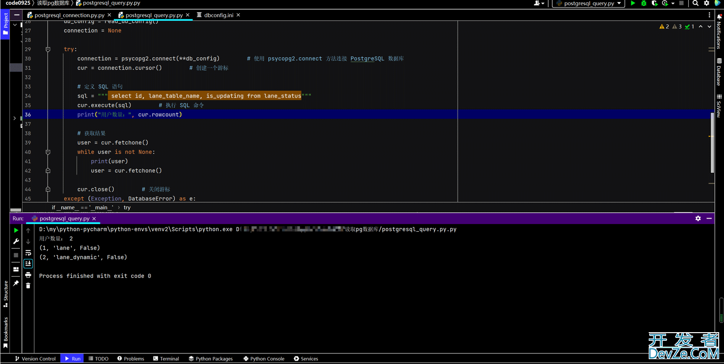
Task: Open run configuration wrench icon
Action: coord(16,241)
